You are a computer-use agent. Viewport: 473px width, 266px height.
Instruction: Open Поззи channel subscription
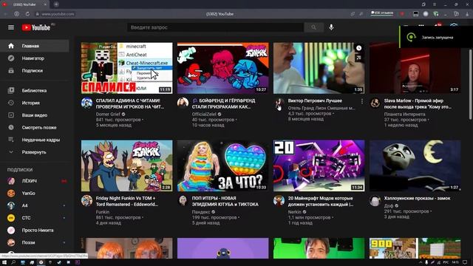click(35, 243)
